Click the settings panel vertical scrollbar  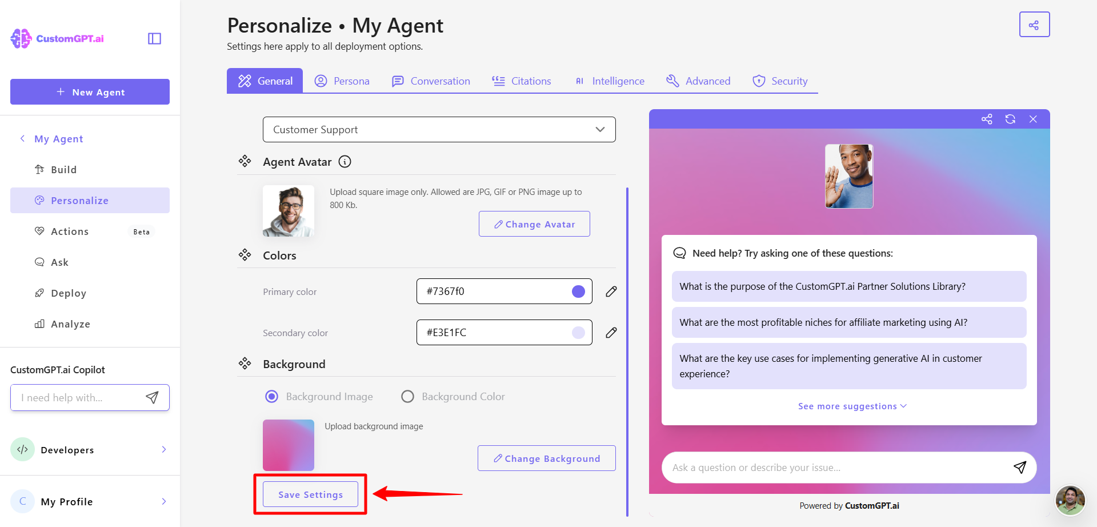point(627,352)
